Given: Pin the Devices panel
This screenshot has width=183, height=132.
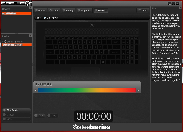Looking at the screenshot, I should (30, 8).
